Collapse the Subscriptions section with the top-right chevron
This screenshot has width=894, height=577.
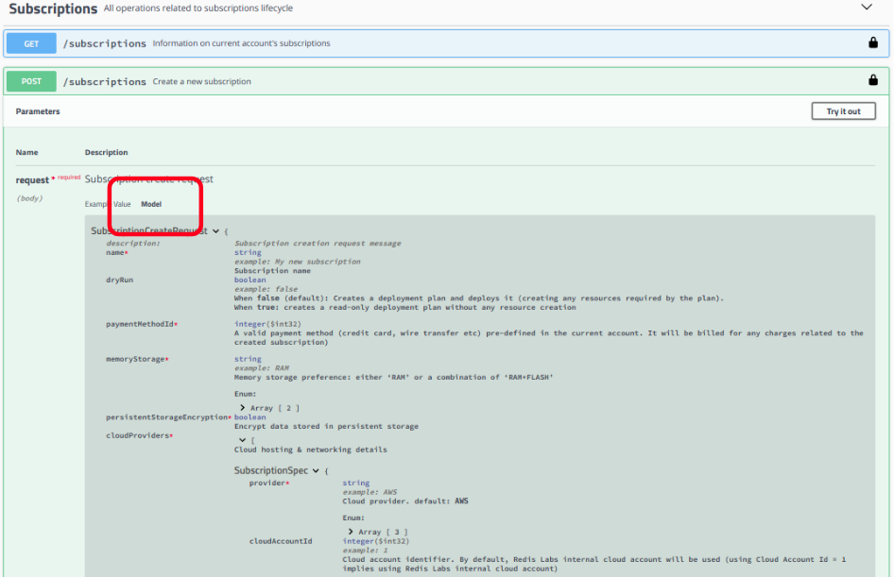tap(867, 8)
